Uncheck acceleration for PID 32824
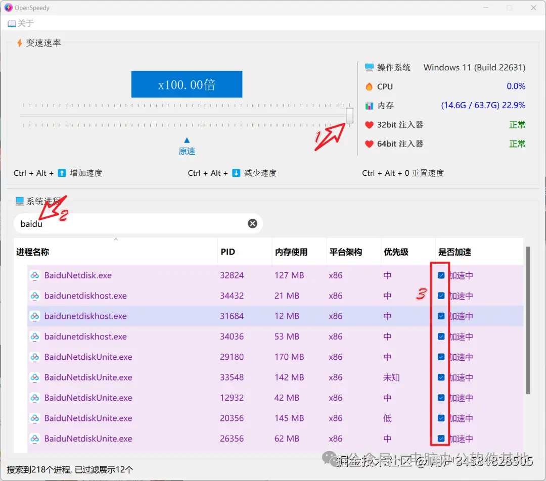The image size is (546, 481). pyautogui.click(x=441, y=275)
